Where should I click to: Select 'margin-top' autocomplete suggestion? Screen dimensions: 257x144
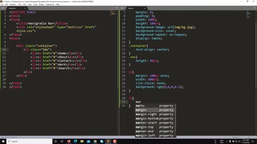[x=154, y=127]
